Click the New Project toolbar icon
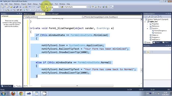This screenshot has width=172, height=96. coord(3,7)
